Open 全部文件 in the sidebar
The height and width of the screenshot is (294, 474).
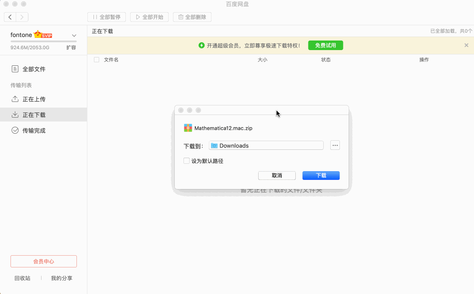pyautogui.click(x=44, y=69)
